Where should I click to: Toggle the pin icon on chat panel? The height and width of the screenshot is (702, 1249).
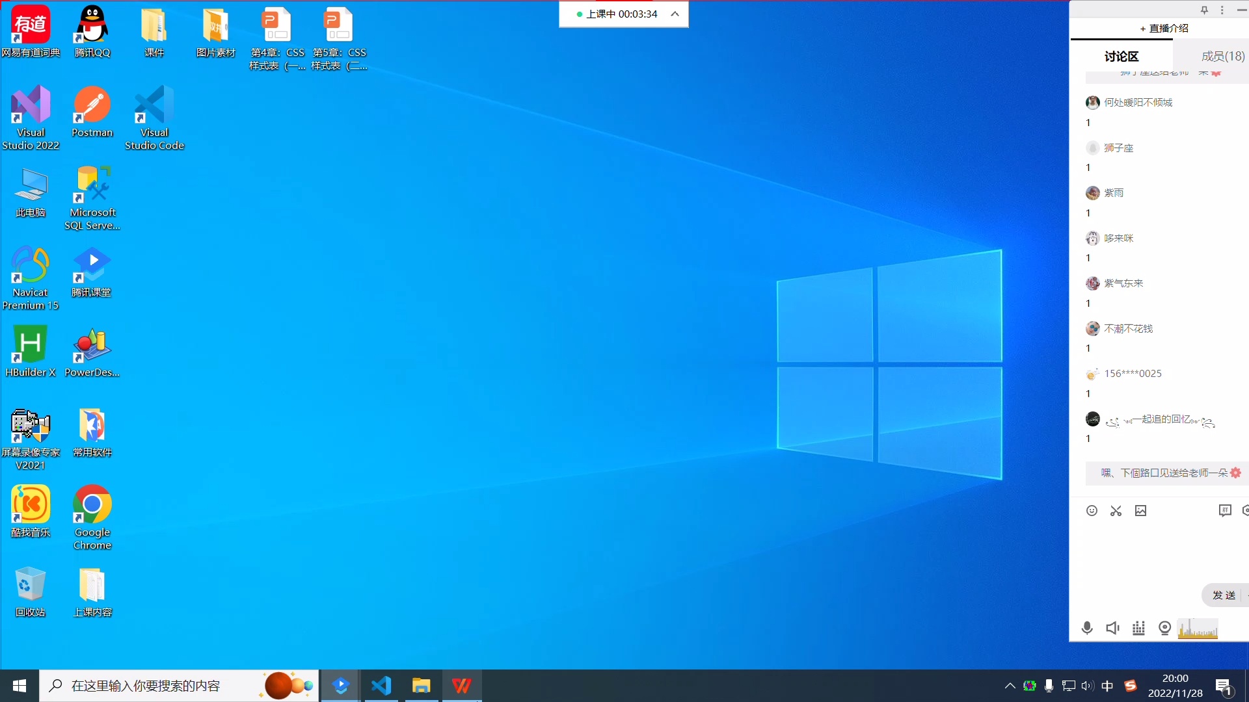point(1204,10)
